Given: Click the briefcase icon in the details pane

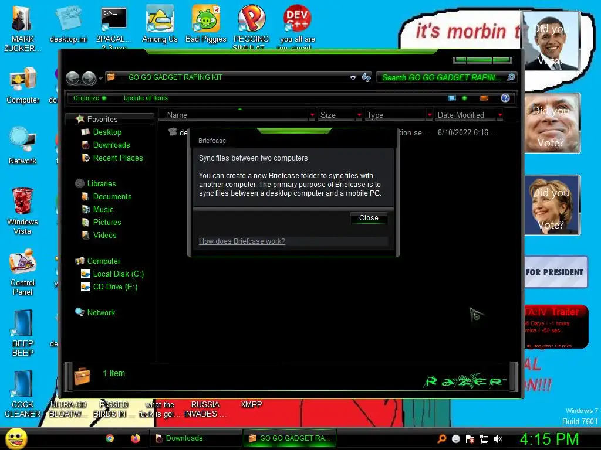Looking at the screenshot, I should 82,376.
